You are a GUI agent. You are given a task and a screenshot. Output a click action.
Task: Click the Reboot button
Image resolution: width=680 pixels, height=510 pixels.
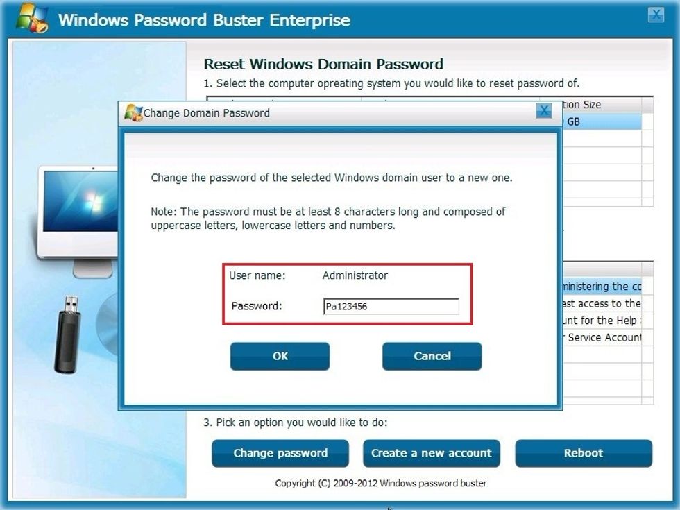point(584,453)
